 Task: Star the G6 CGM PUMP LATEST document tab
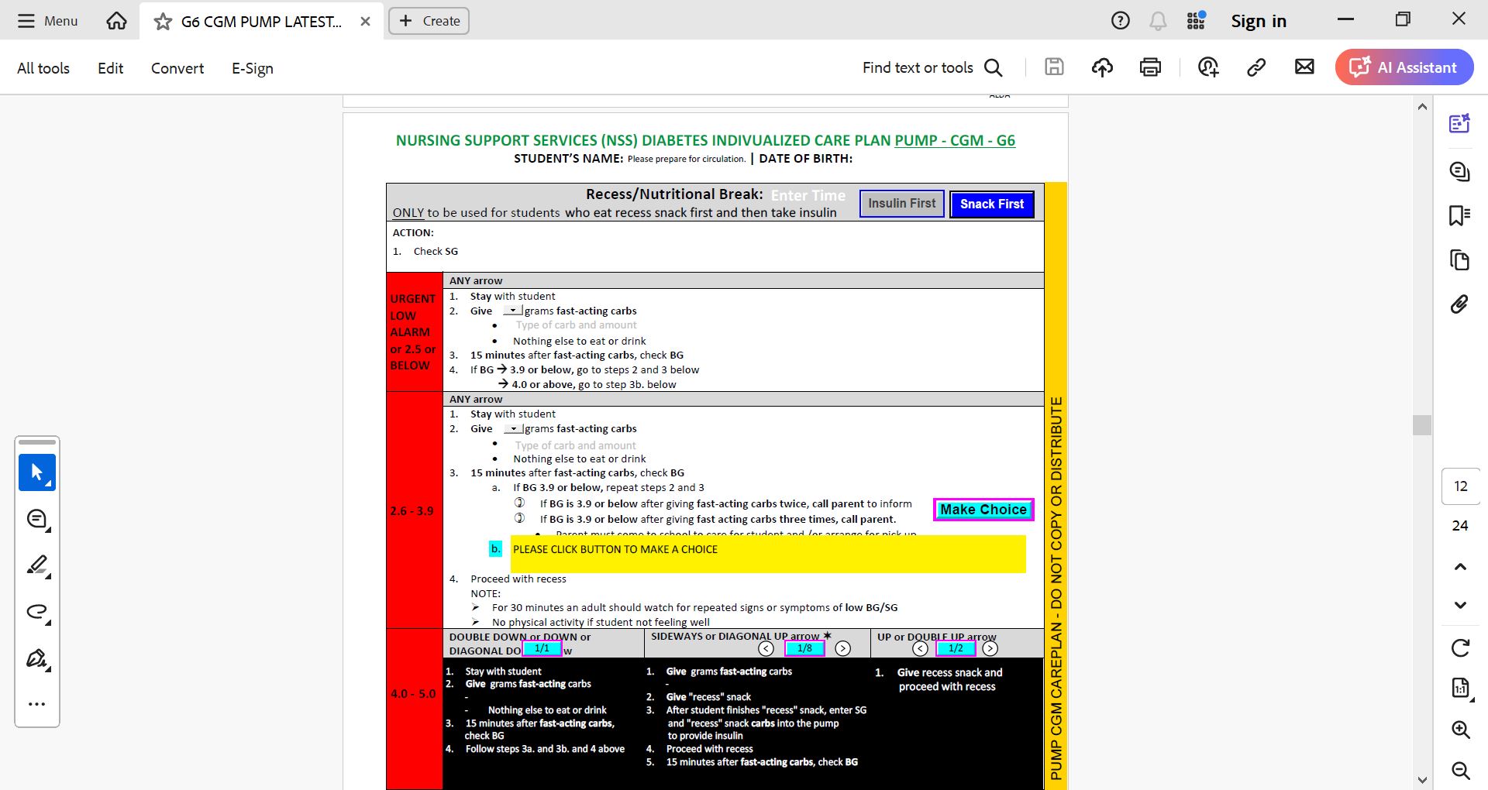163,22
